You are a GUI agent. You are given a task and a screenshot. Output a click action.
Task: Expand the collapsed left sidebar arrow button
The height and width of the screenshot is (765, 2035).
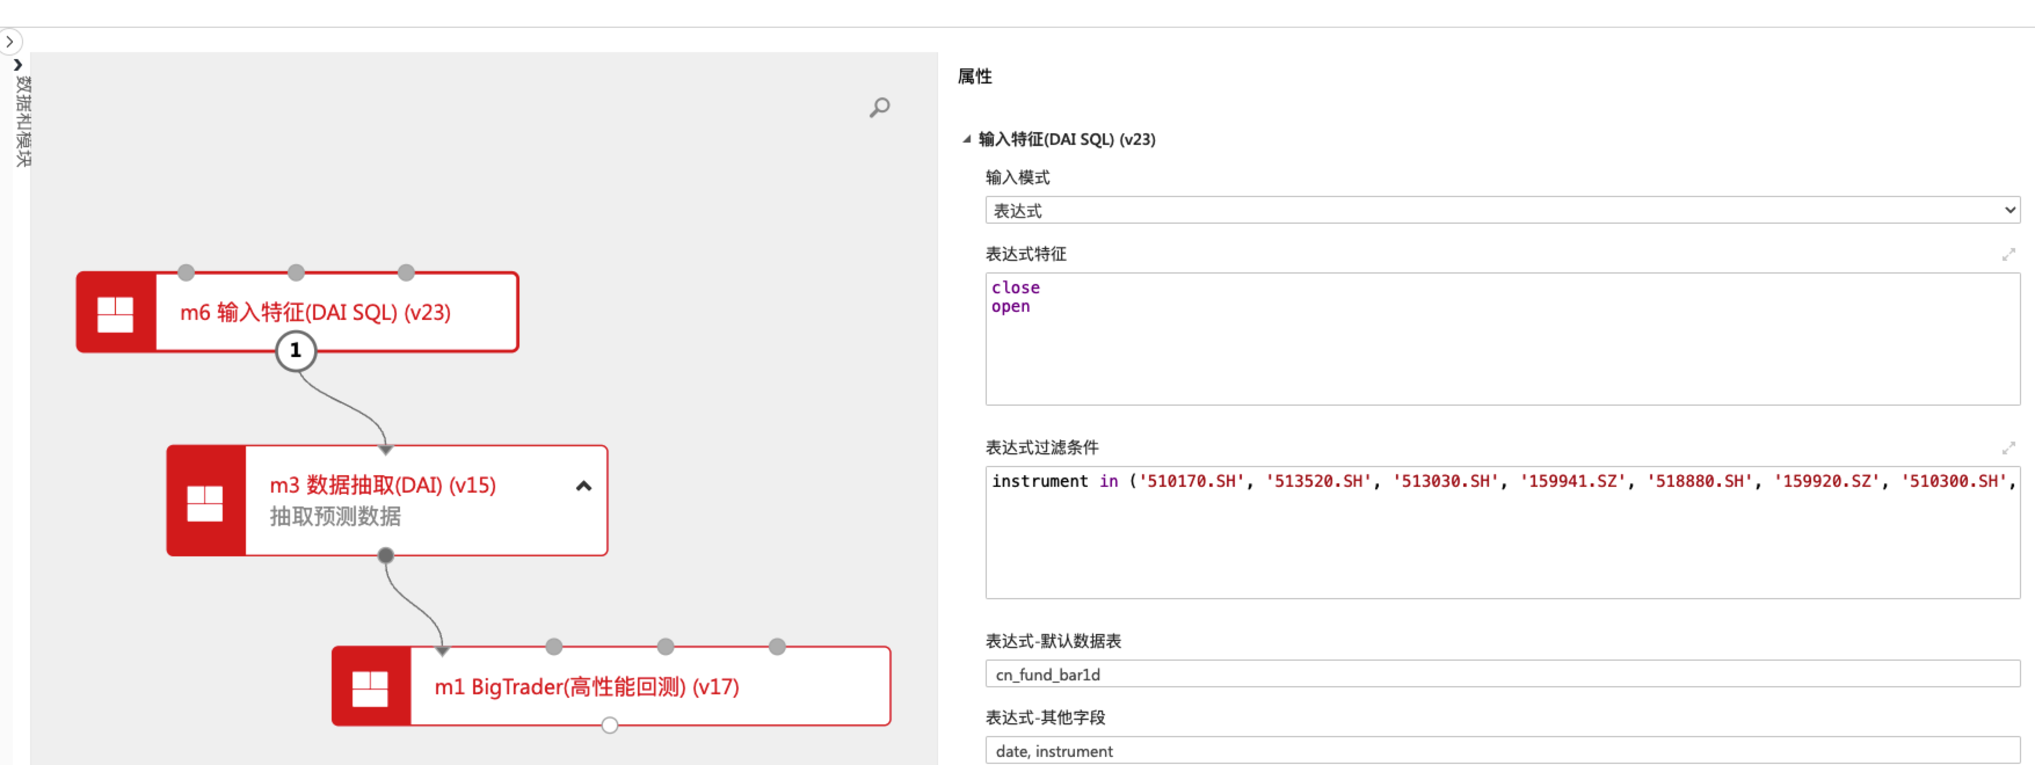pyautogui.click(x=9, y=41)
